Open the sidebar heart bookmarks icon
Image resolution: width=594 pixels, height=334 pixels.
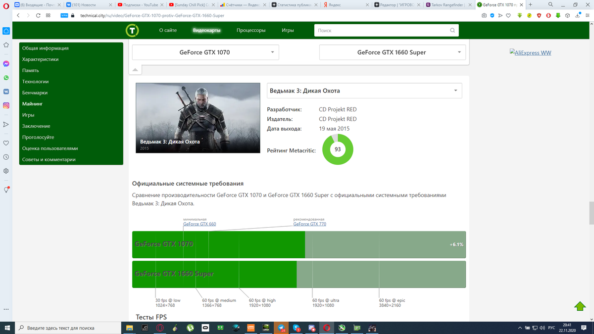(6, 143)
